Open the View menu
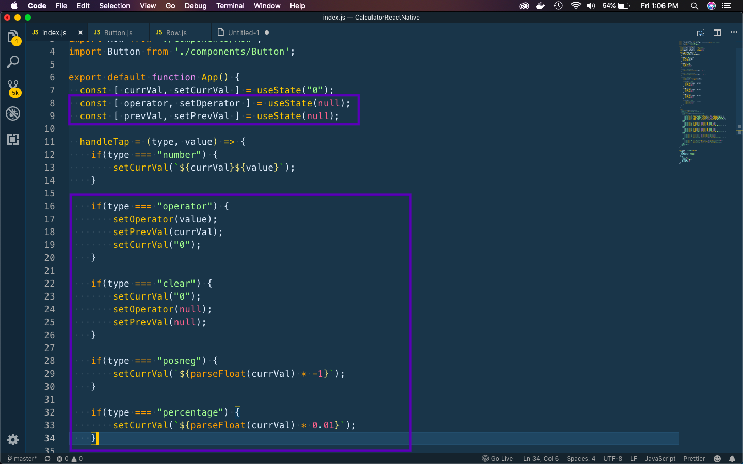The image size is (743, 464). (148, 6)
